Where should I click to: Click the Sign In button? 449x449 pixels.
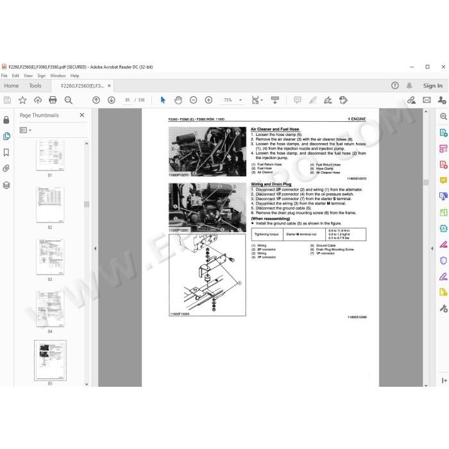pyautogui.click(x=433, y=85)
